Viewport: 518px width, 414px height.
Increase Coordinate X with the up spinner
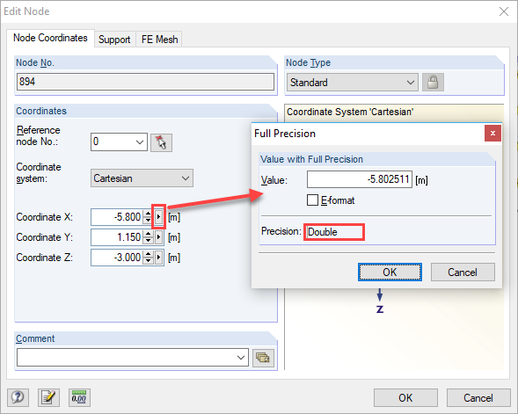click(x=149, y=214)
